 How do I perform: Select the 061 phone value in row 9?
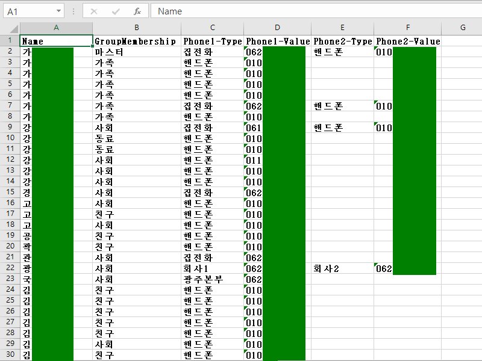277,128
